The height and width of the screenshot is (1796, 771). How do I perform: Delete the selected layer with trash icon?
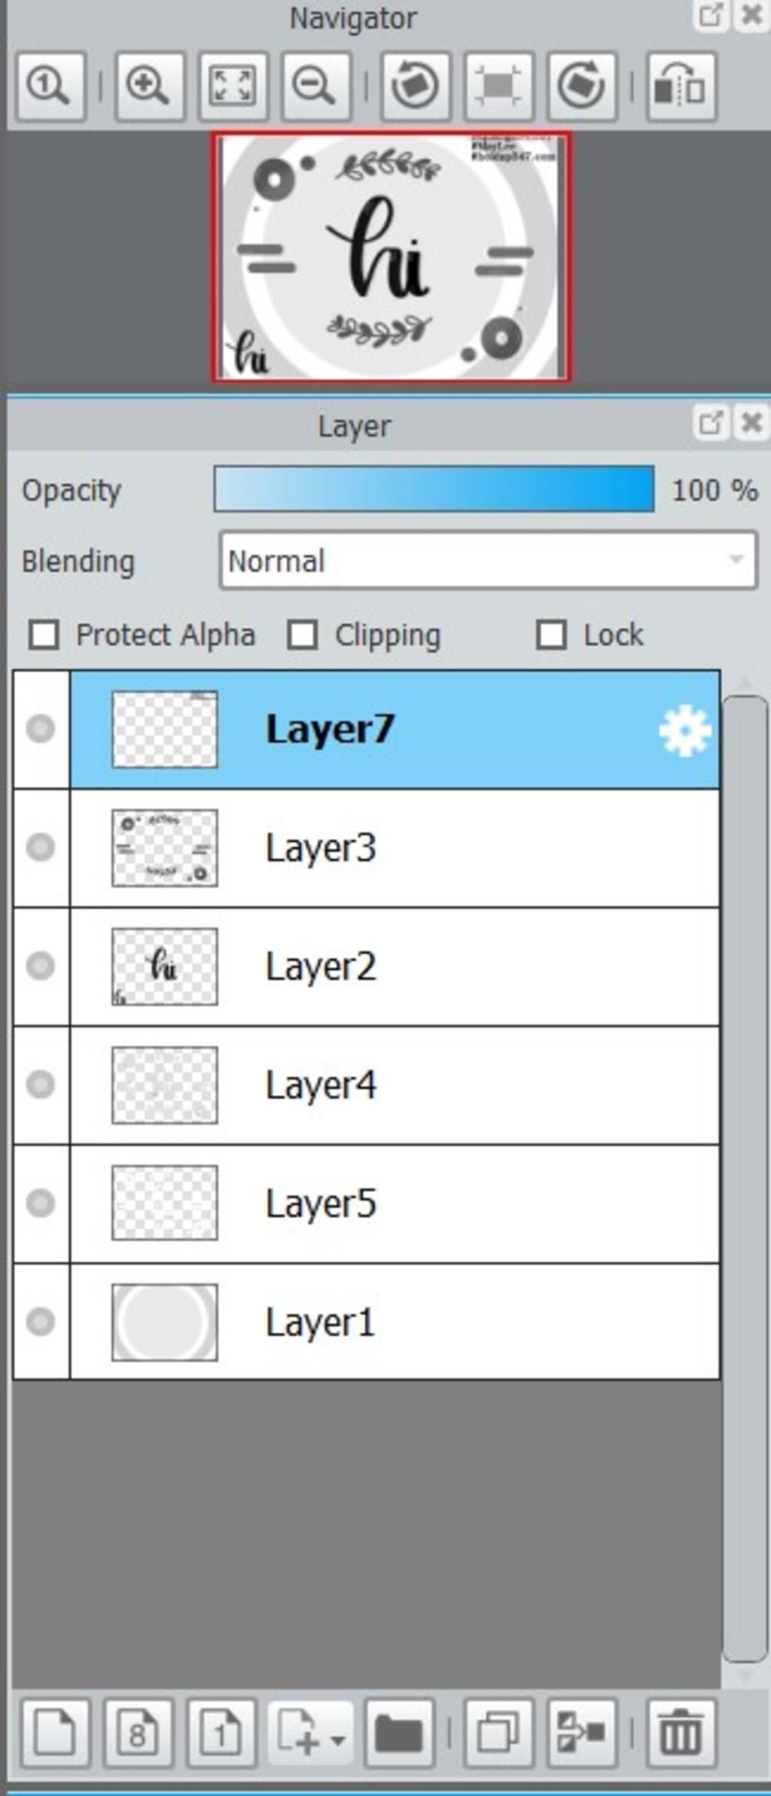tap(680, 1733)
